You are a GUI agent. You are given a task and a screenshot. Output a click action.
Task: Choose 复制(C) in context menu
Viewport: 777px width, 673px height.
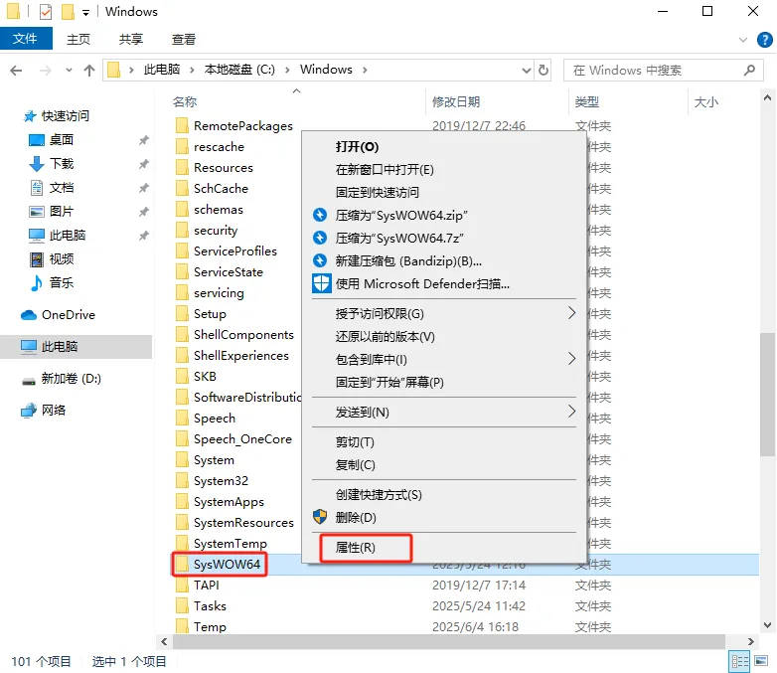point(443,464)
